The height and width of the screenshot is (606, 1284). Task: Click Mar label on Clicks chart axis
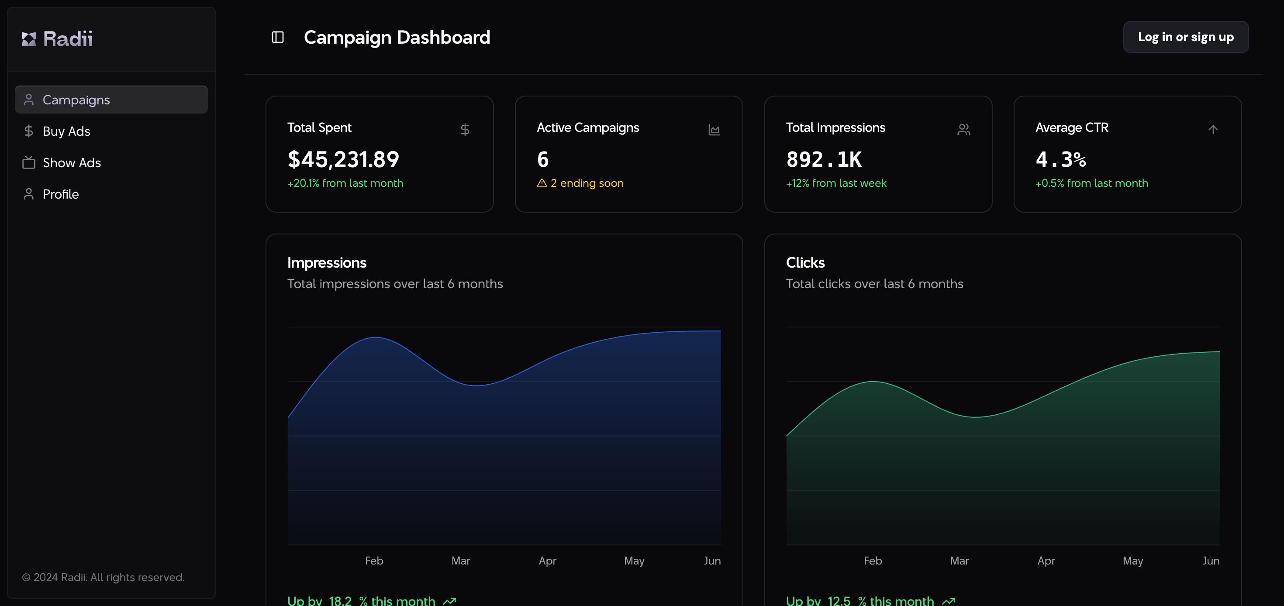tap(960, 561)
